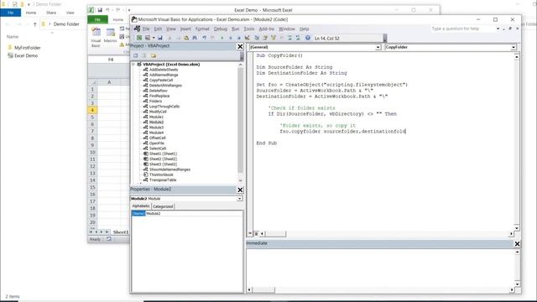The height and width of the screenshot is (302, 537).
Task: Toggle Folders in the Project pane toolbar
Action: click(x=153, y=56)
